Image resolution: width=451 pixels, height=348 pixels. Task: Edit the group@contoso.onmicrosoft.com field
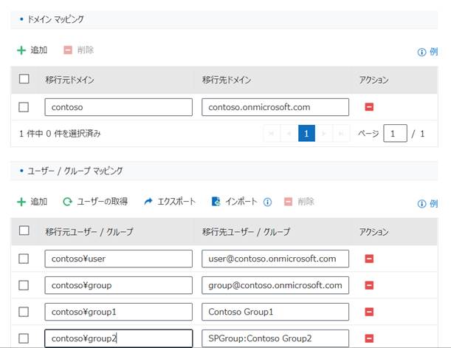[275, 285]
